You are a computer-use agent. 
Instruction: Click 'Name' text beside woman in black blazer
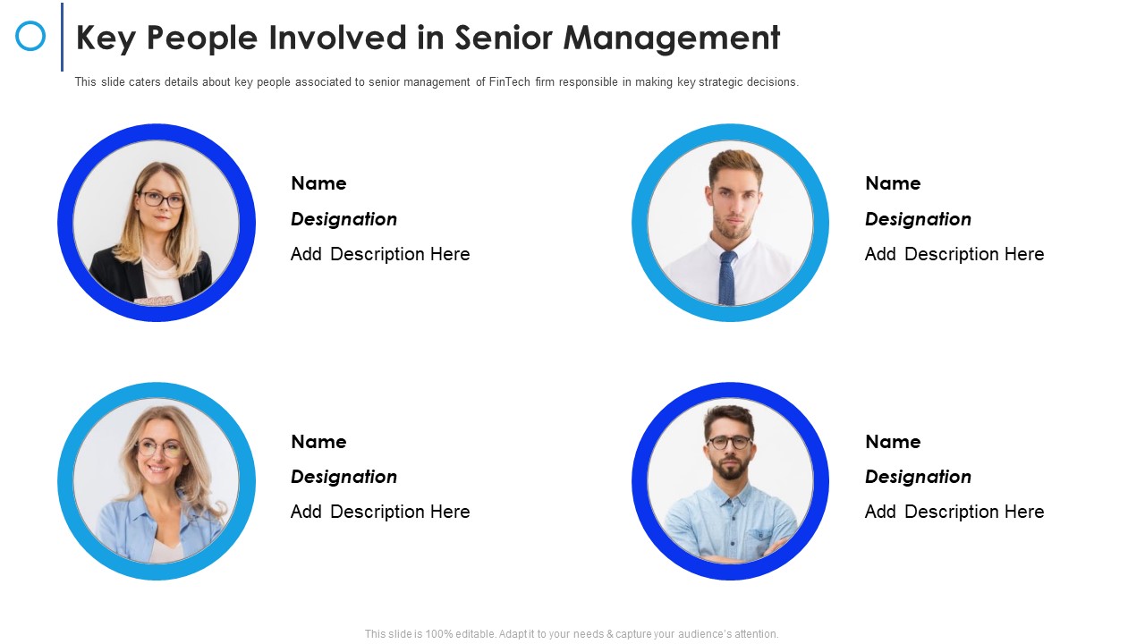coord(318,183)
